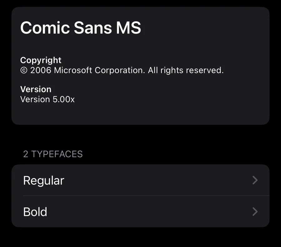This screenshot has width=281, height=247.
Task: Click the Copyright heading label
Action: coord(41,60)
